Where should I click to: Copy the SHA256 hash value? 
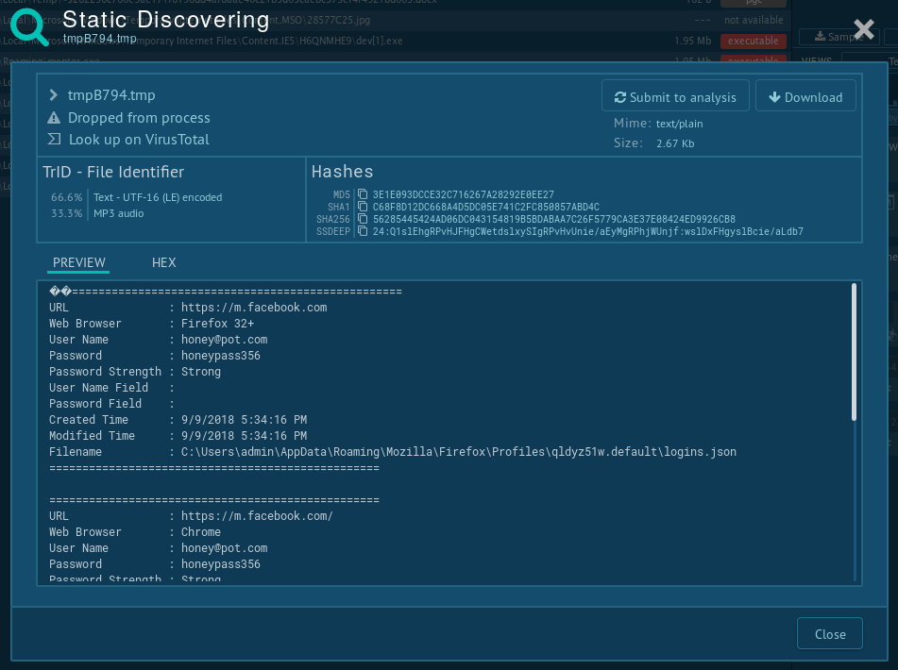(363, 219)
